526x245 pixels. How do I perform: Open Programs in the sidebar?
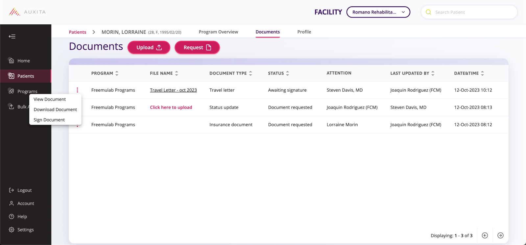click(27, 91)
